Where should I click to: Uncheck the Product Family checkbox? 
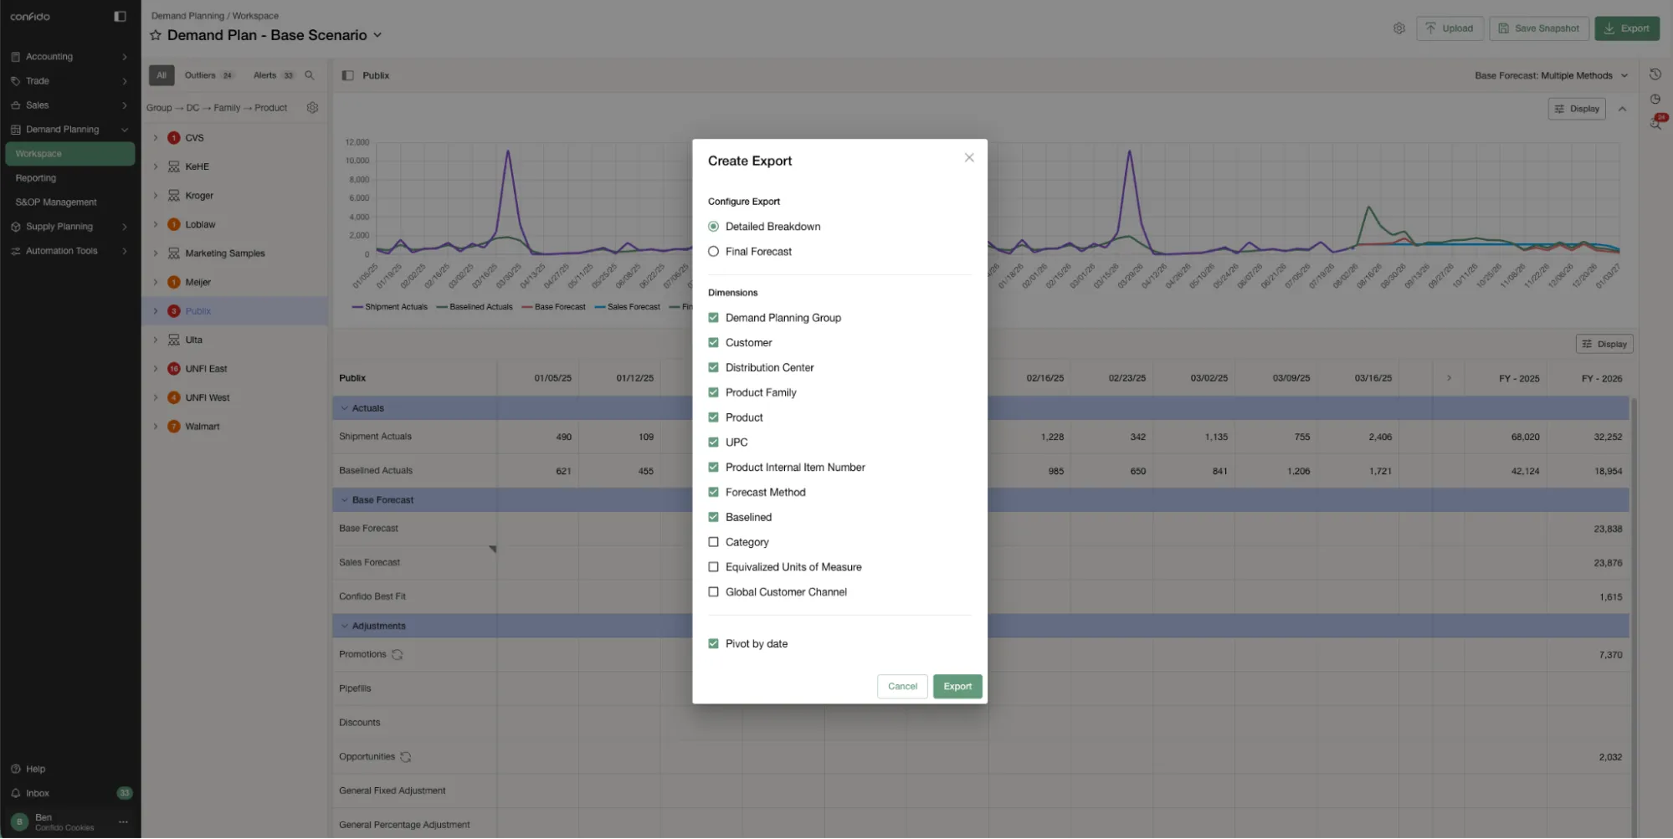(x=714, y=392)
